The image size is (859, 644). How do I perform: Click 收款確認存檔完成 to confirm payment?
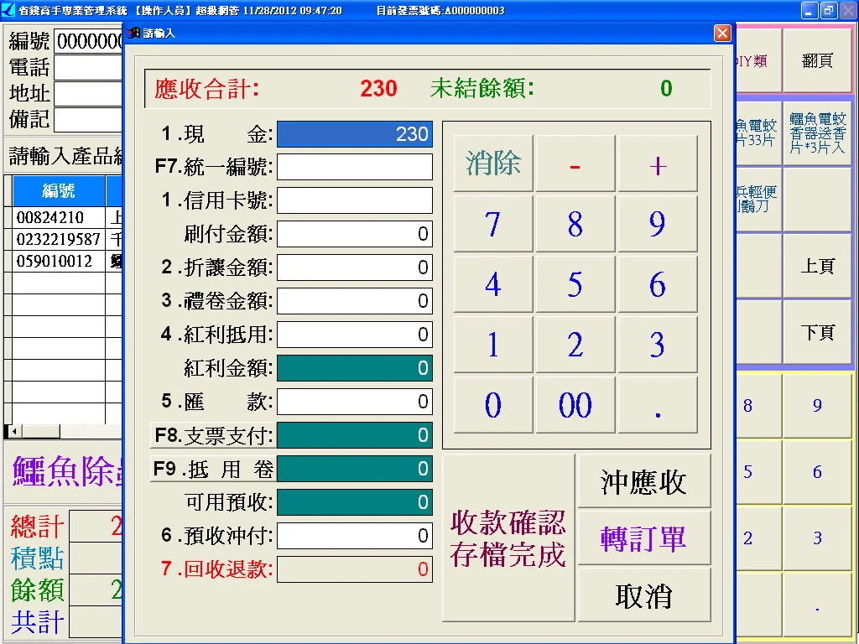tap(508, 538)
